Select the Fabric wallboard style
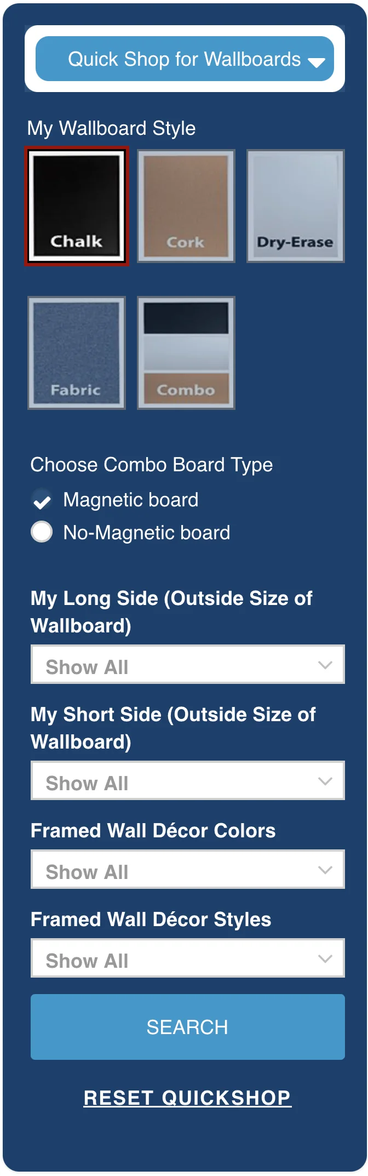The width and height of the screenshot is (368, 1176). (x=77, y=353)
